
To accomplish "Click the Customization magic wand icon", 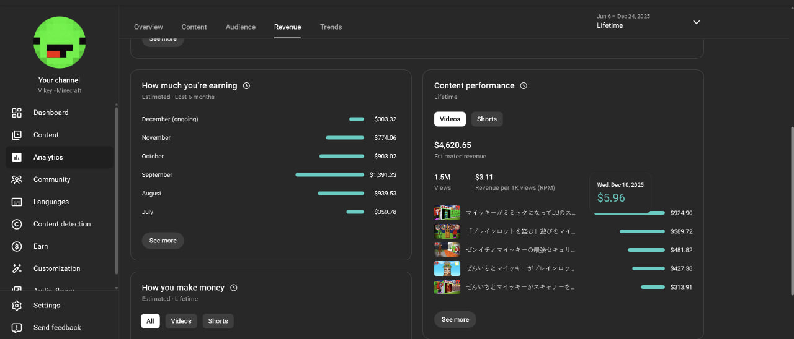I will [17, 268].
